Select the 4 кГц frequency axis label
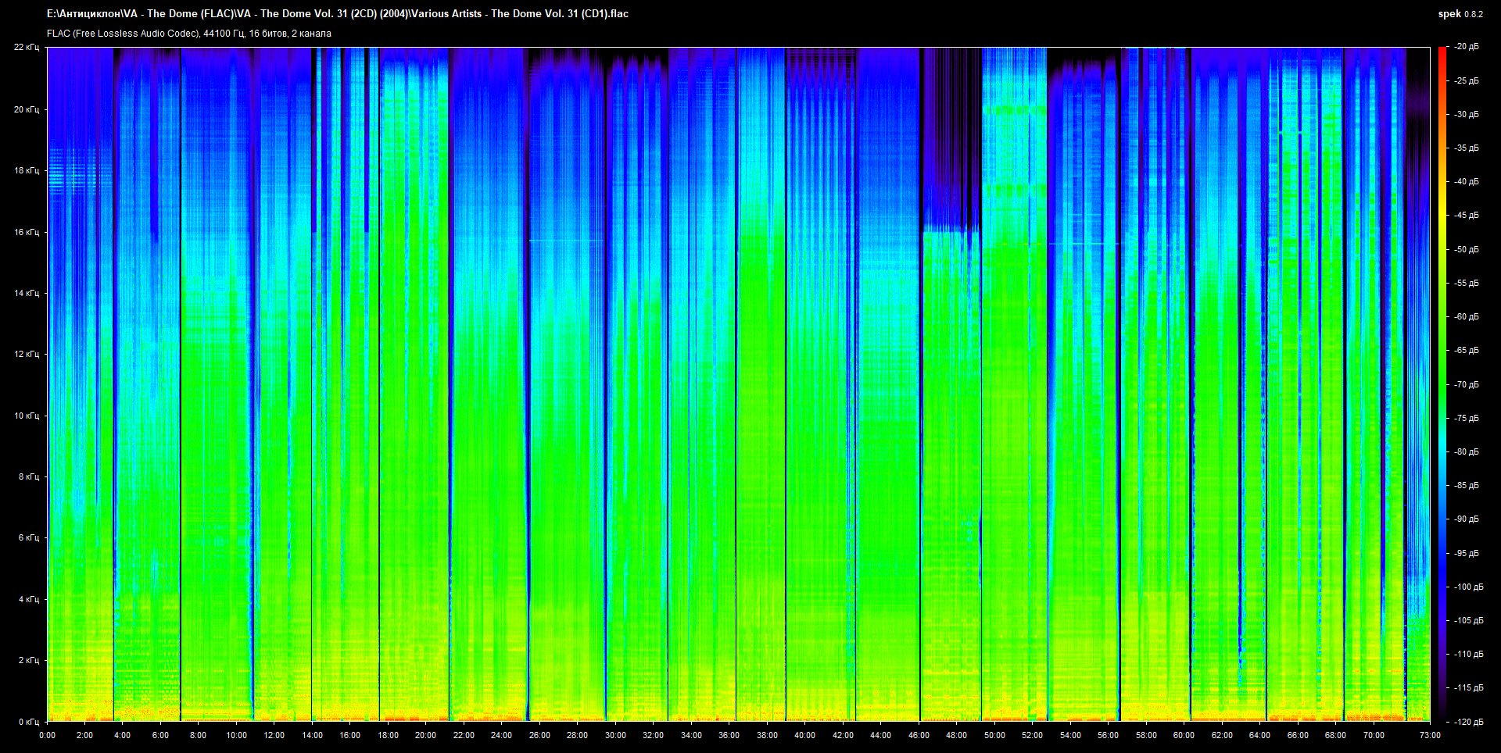 (28, 599)
